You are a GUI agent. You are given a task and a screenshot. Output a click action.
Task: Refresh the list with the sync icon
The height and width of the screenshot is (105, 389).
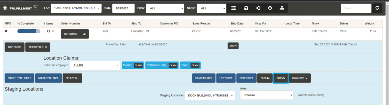(x=377, y=8)
